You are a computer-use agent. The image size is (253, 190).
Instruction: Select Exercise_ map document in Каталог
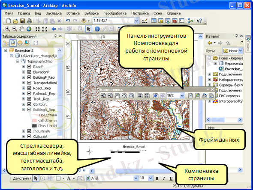(x=231, y=69)
